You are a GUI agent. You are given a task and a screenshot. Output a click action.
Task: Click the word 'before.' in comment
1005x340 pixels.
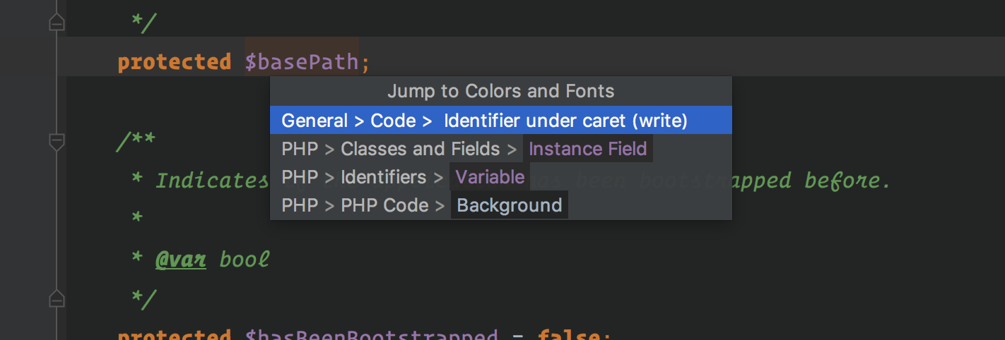(848, 181)
